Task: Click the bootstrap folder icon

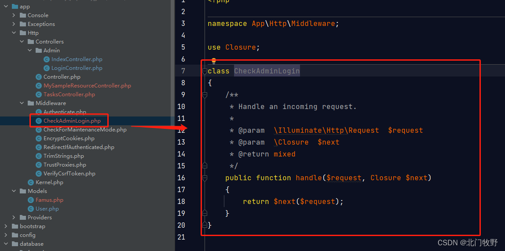Action: tap(15, 226)
